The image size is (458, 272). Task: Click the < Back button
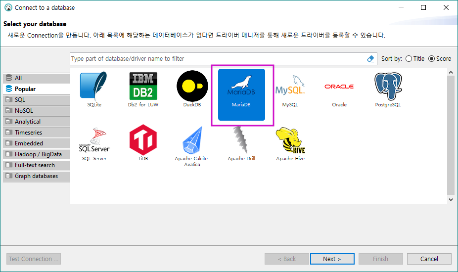coord(287,259)
